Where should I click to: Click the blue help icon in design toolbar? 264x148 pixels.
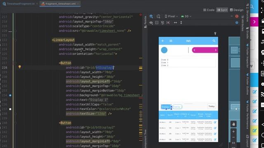237,23
